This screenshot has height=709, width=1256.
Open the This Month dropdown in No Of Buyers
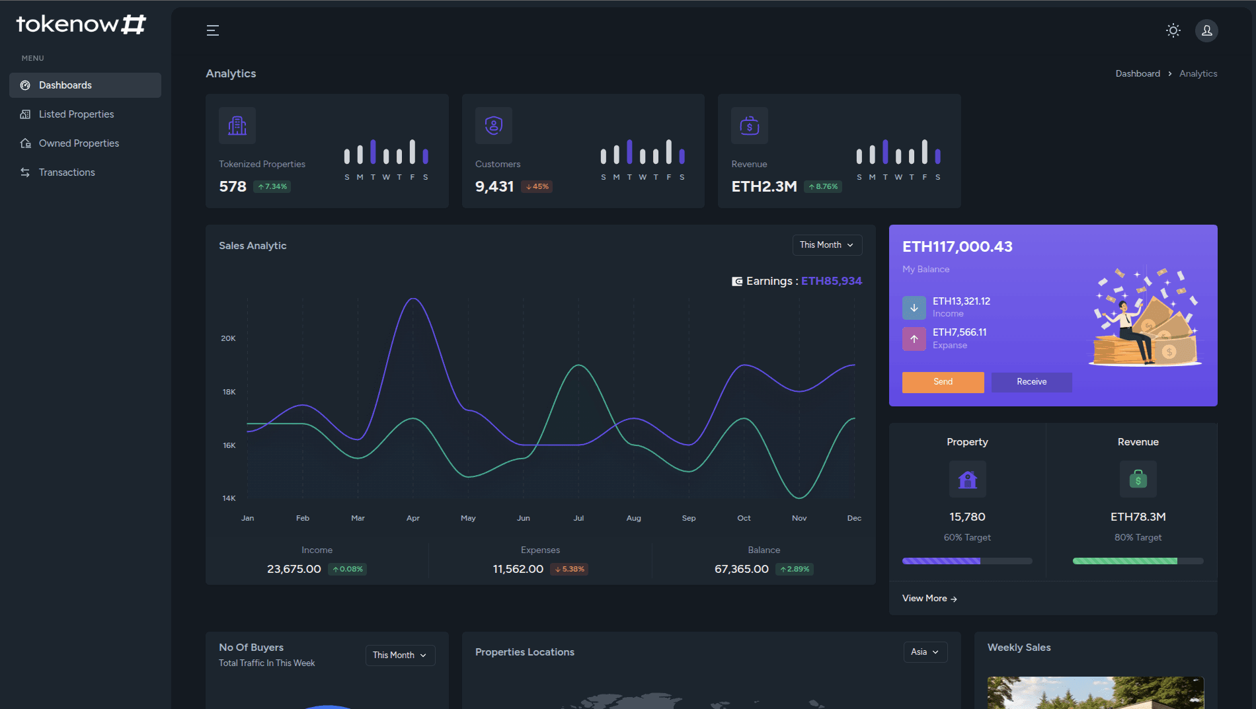(399, 655)
